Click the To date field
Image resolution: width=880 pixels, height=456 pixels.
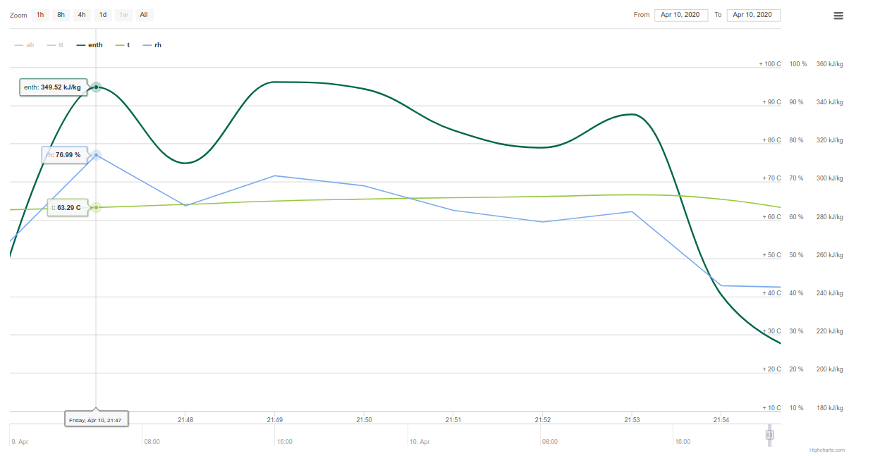(x=753, y=15)
